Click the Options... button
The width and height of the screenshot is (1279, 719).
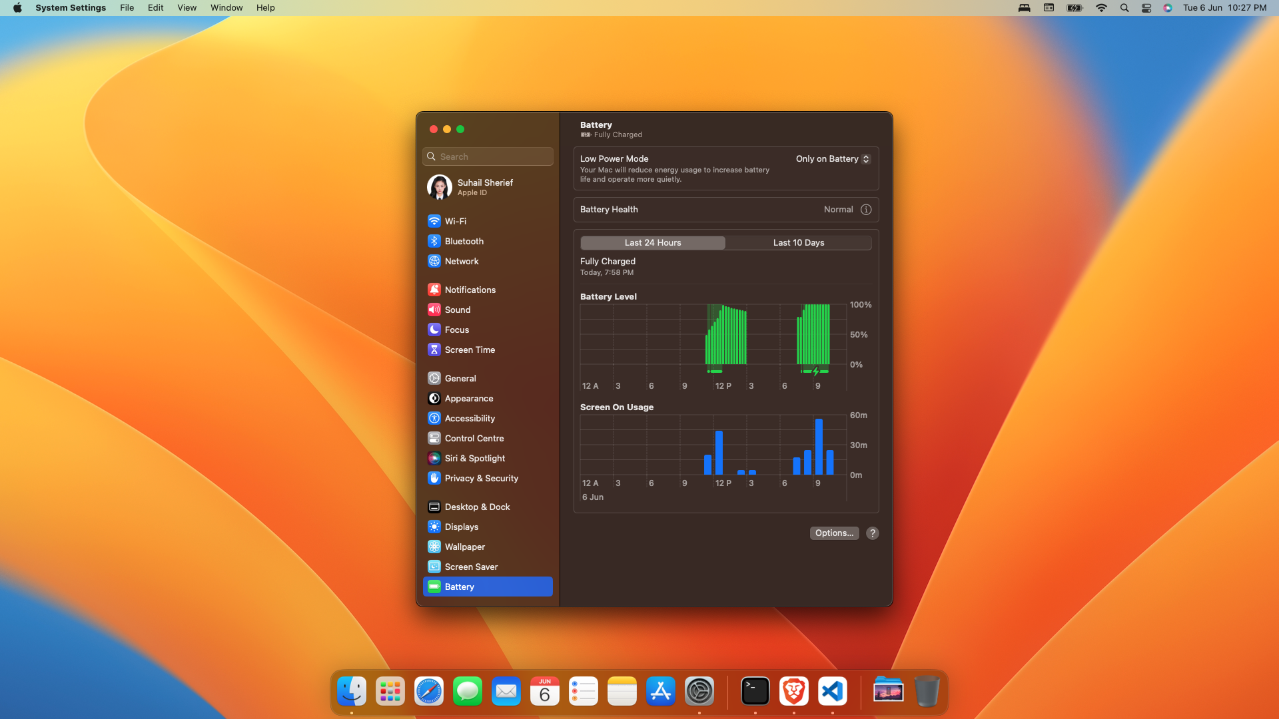point(834,533)
